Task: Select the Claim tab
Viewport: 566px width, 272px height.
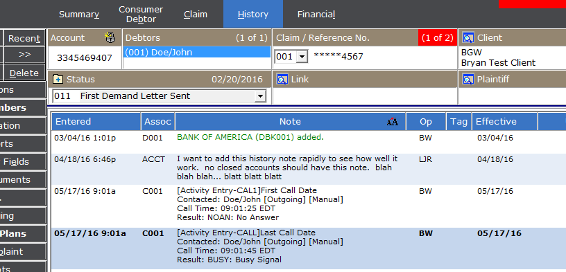Action: click(196, 15)
